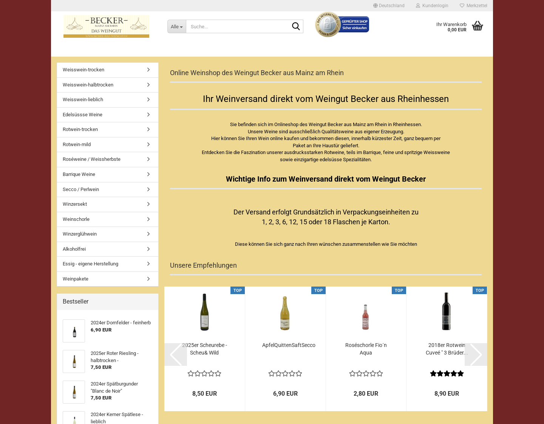Open Winzerglühwein category
This screenshot has height=424, width=544.
click(x=108, y=234)
